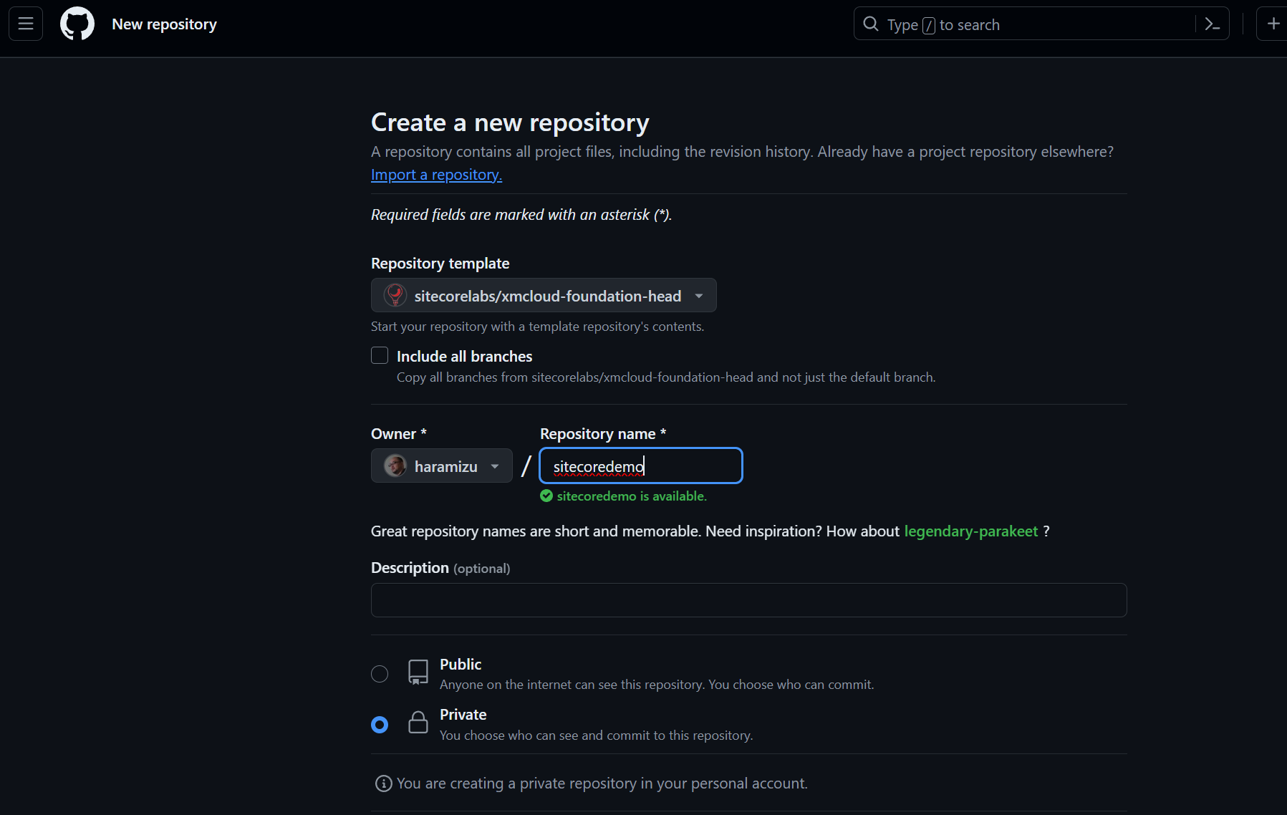This screenshot has width=1287, height=815.
Task: Click the Public option label
Action: coord(461,665)
